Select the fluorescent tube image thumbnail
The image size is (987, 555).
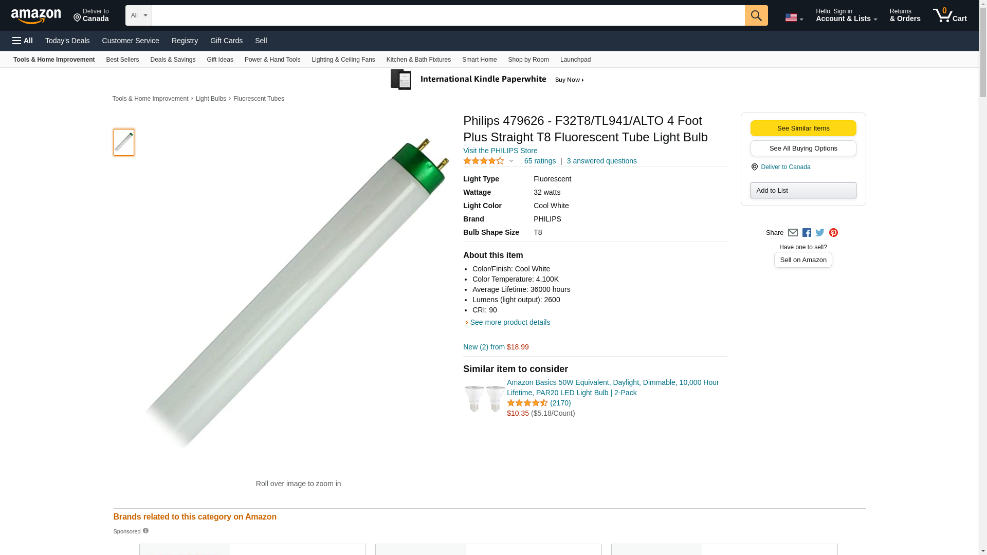(x=124, y=142)
